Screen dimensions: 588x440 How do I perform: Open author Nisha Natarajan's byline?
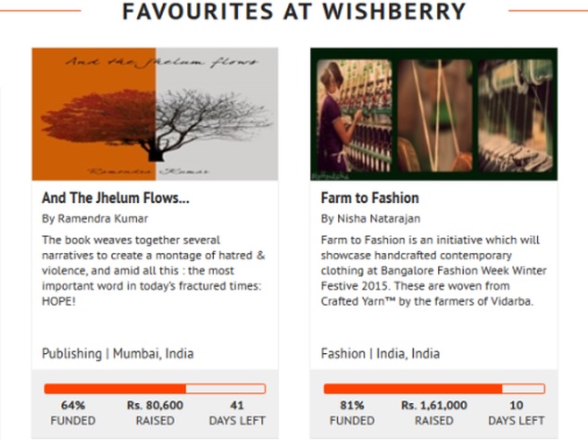pos(370,219)
